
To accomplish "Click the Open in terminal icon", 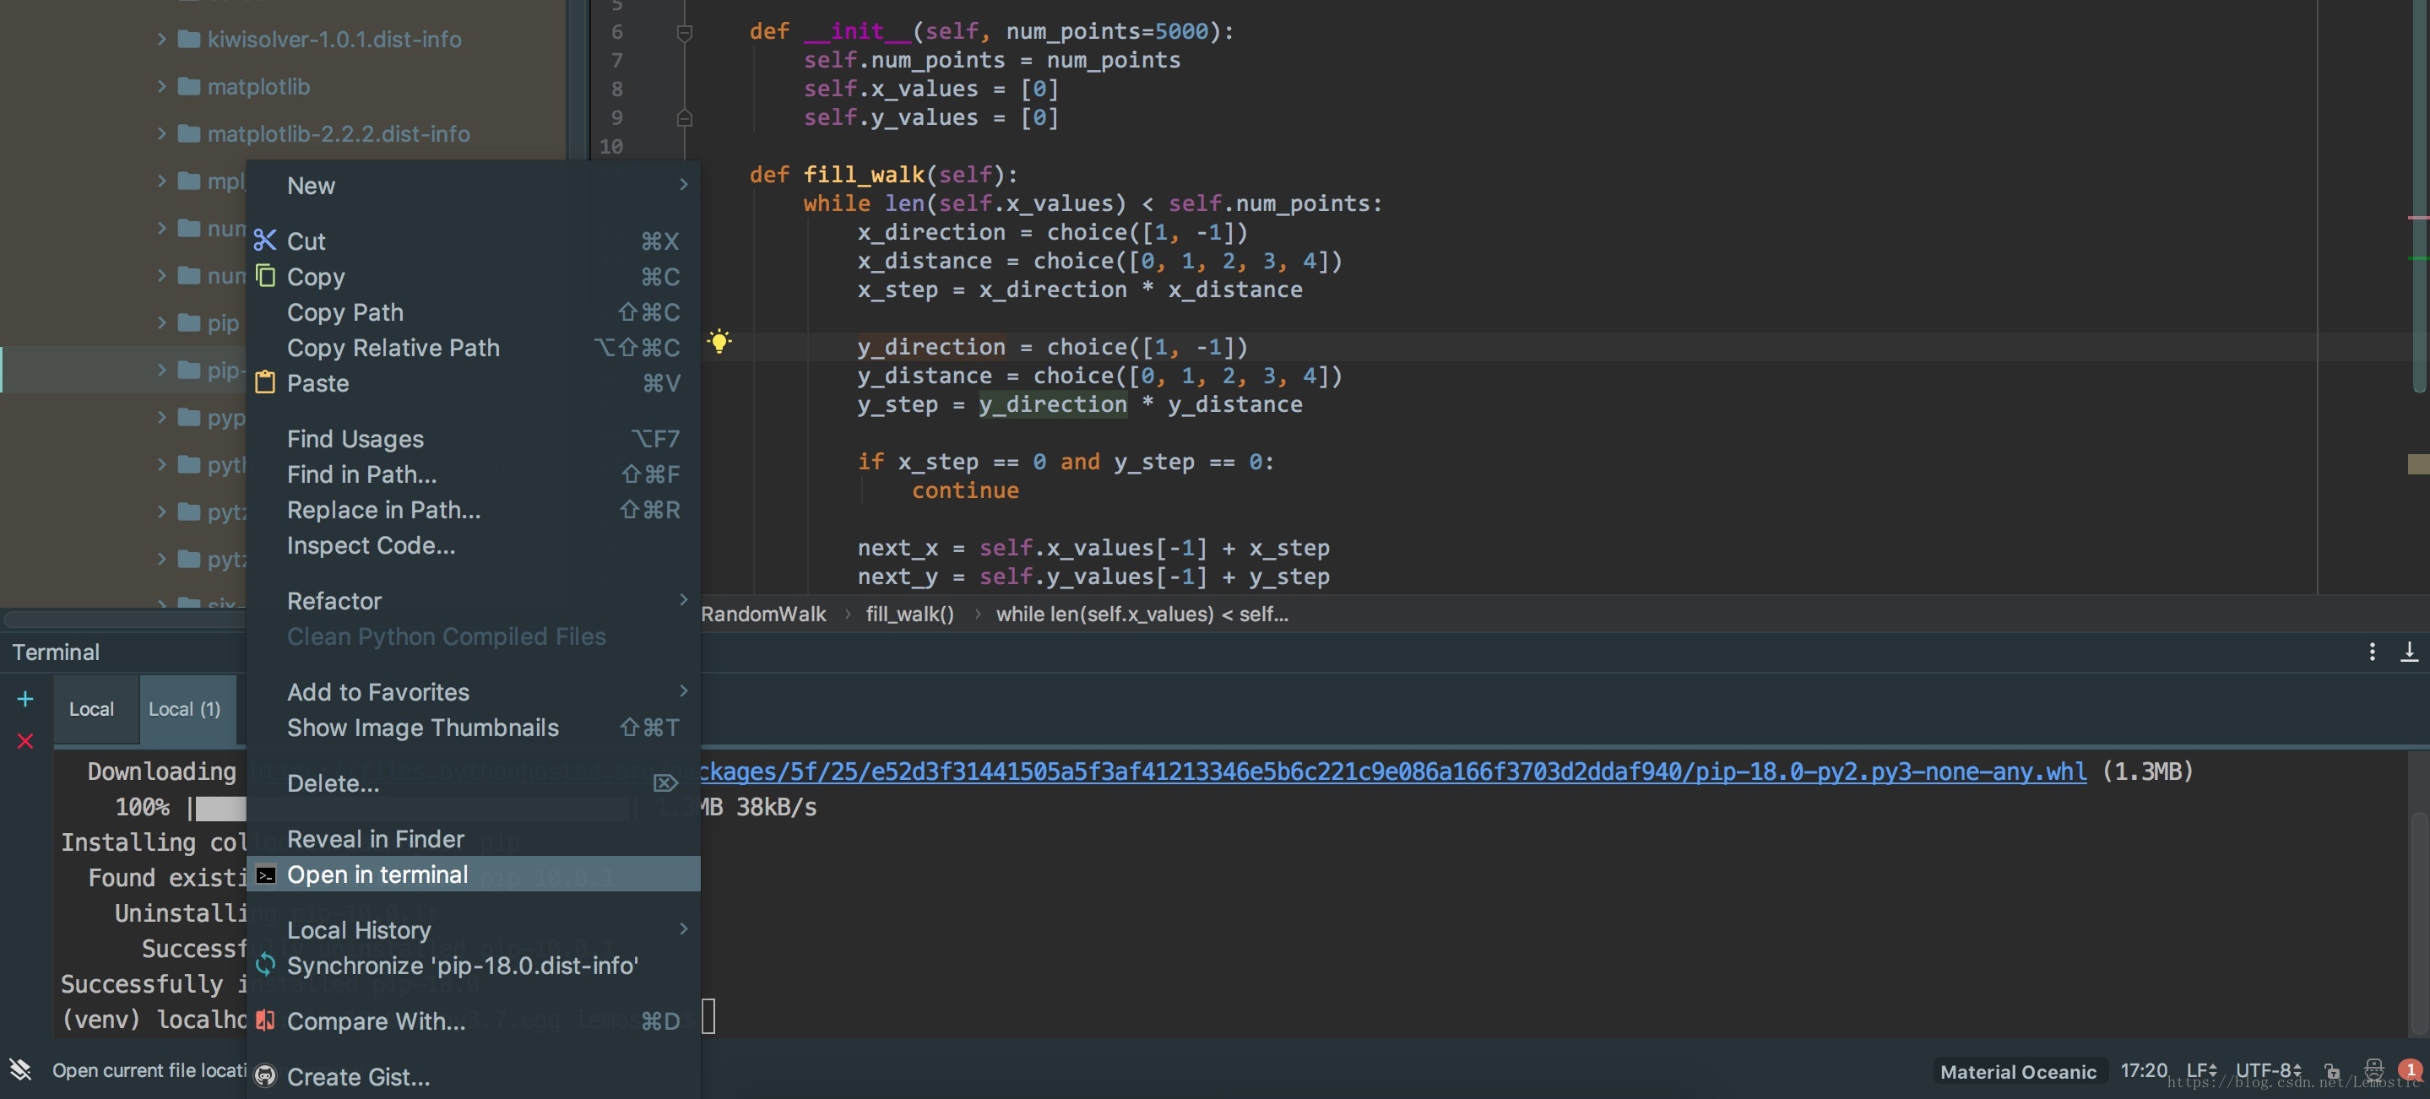I will 265,874.
